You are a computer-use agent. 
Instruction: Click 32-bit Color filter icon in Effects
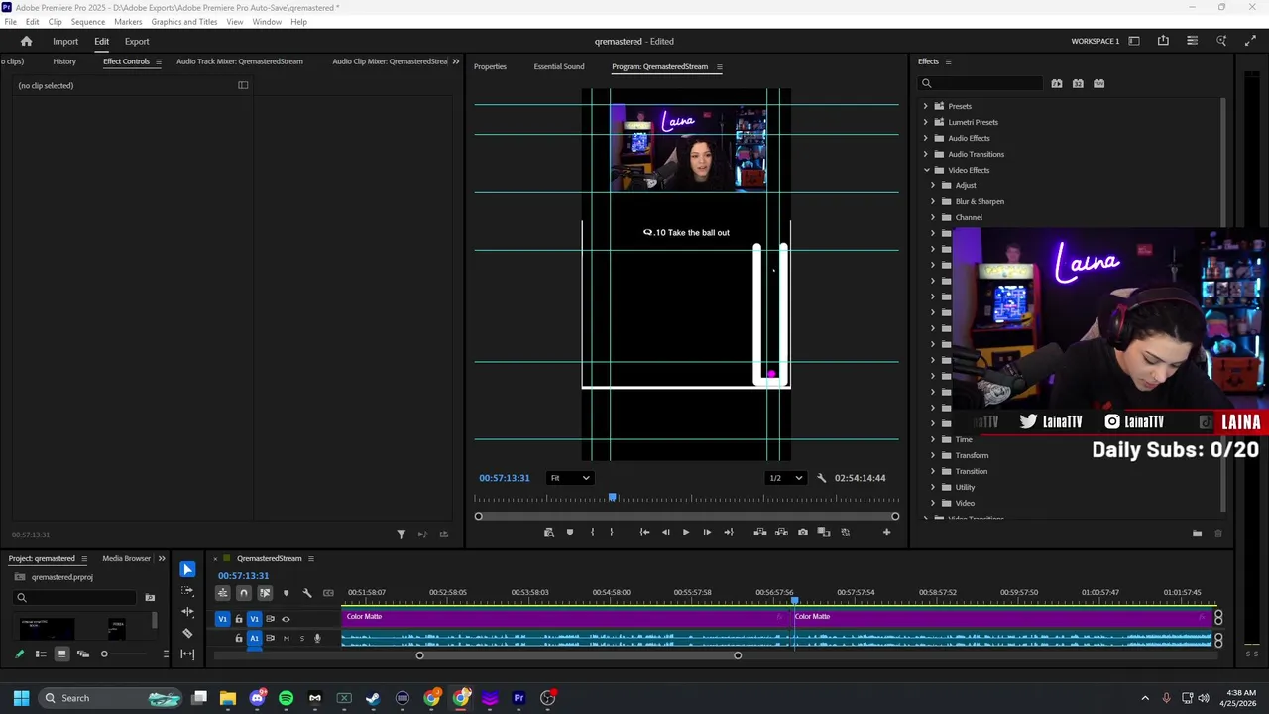[1078, 83]
